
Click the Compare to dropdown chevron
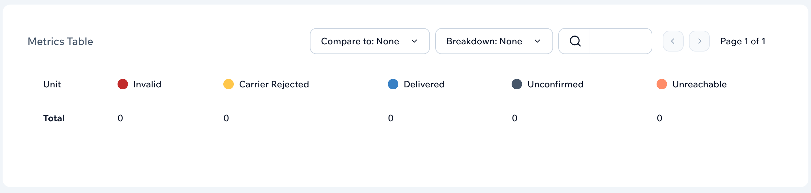point(414,41)
